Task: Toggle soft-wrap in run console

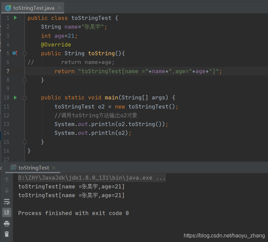Action: (7, 202)
